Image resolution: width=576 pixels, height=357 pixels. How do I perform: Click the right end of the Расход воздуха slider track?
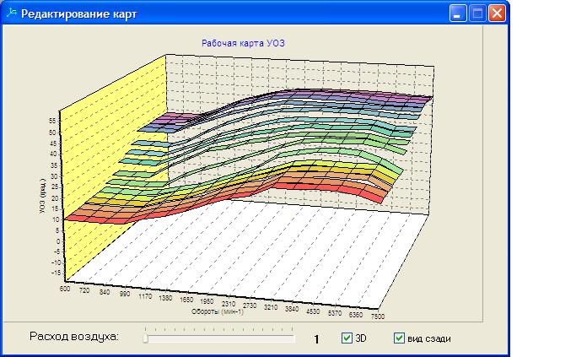click(293, 338)
